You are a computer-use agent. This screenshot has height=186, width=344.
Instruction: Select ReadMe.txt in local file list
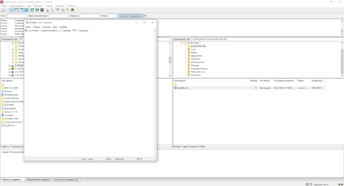[x=10, y=126]
